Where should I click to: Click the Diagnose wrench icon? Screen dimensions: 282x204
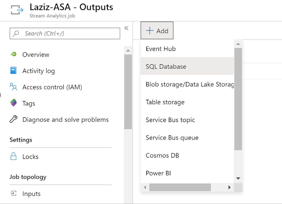(14, 119)
